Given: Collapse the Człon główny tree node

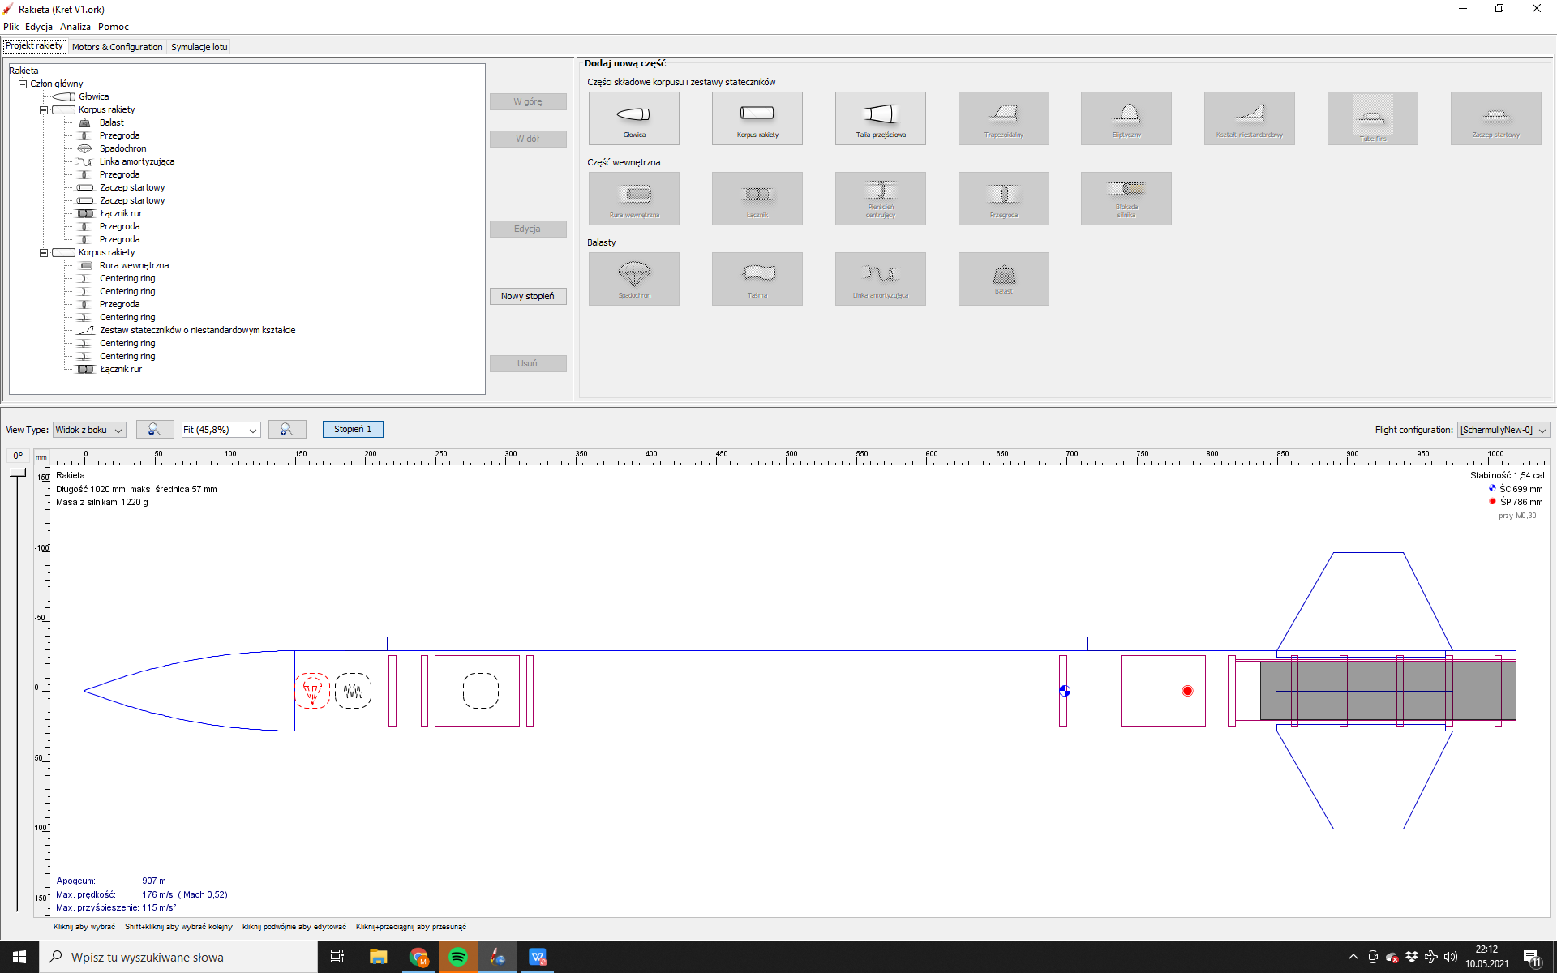Looking at the screenshot, I should tap(23, 84).
